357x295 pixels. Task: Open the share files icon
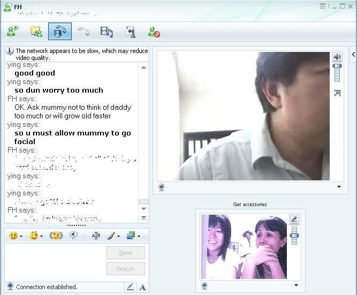pyautogui.click(x=36, y=32)
